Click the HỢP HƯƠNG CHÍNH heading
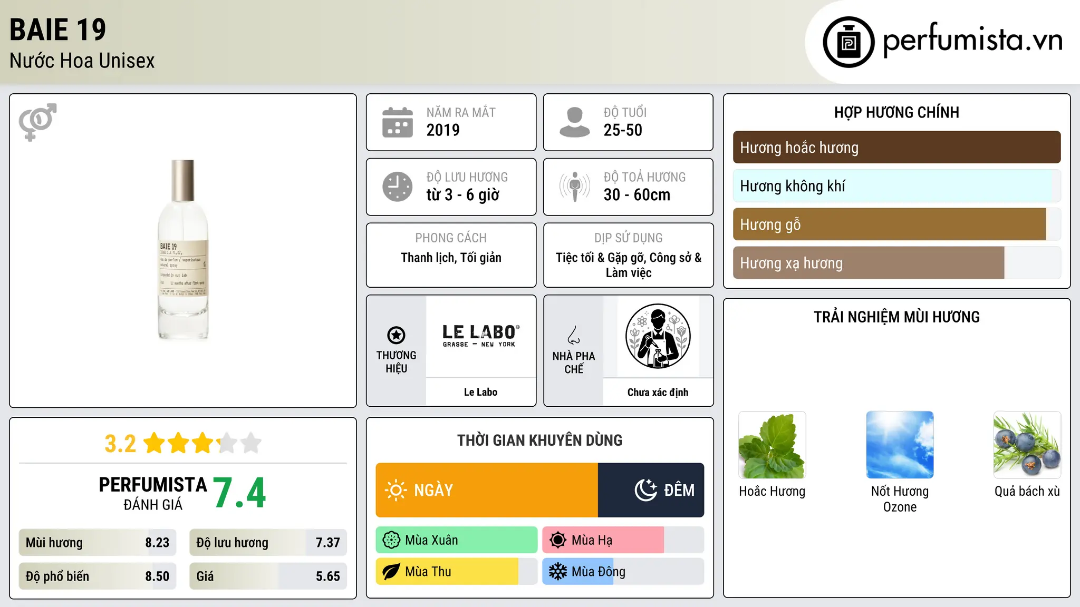Image resolution: width=1080 pixels, height=607 pixels. [x=896, y=113]
